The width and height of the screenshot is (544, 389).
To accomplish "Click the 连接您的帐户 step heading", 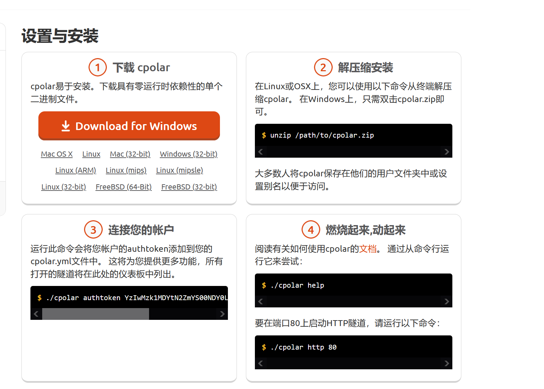I will coord(141,230).
